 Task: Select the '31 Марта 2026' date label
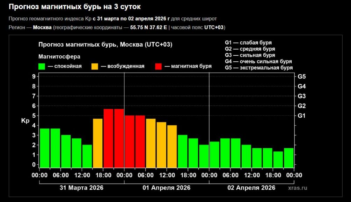coord(81,188)
